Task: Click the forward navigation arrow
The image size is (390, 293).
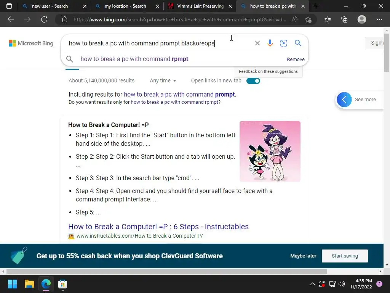Action: 27,19
